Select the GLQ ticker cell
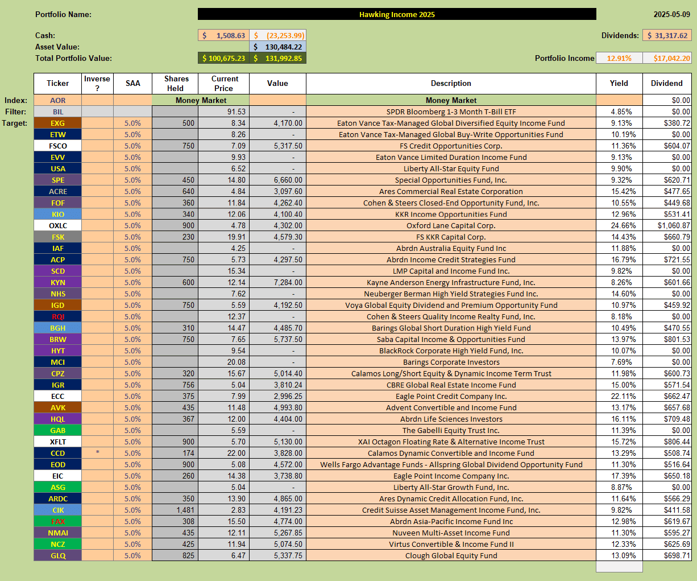Viewport: 697px width, 581px height. (x=57, y=555)
